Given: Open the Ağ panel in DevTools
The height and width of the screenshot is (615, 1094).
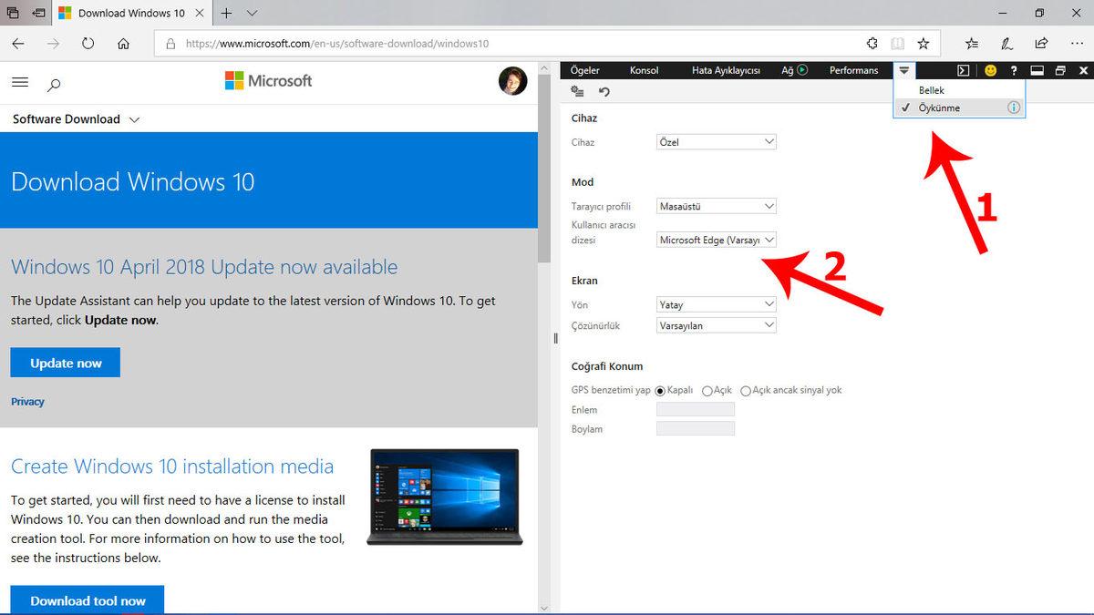Looking at the screenshot, I should pos(788,69).
